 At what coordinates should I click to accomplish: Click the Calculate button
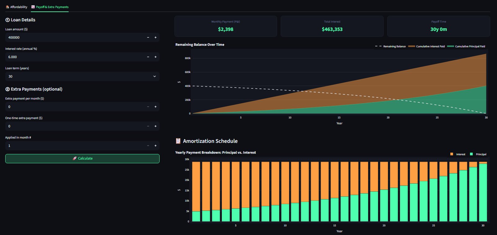82,158
